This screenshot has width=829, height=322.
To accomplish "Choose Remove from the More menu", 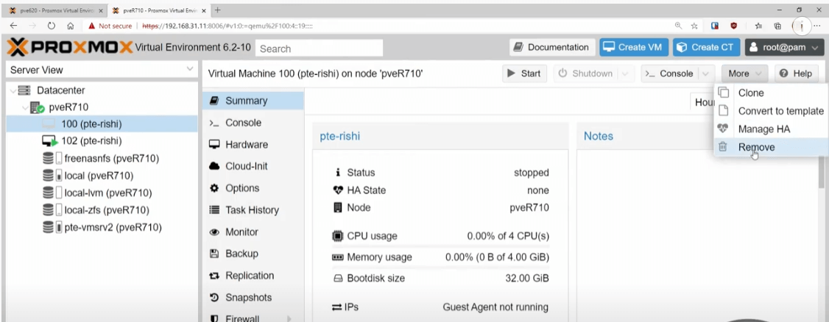I will click(756, 147).
